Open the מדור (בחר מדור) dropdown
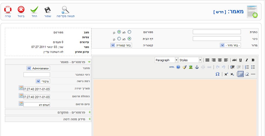Viewport: 265px width, 136px height. [x=230, y=45]
